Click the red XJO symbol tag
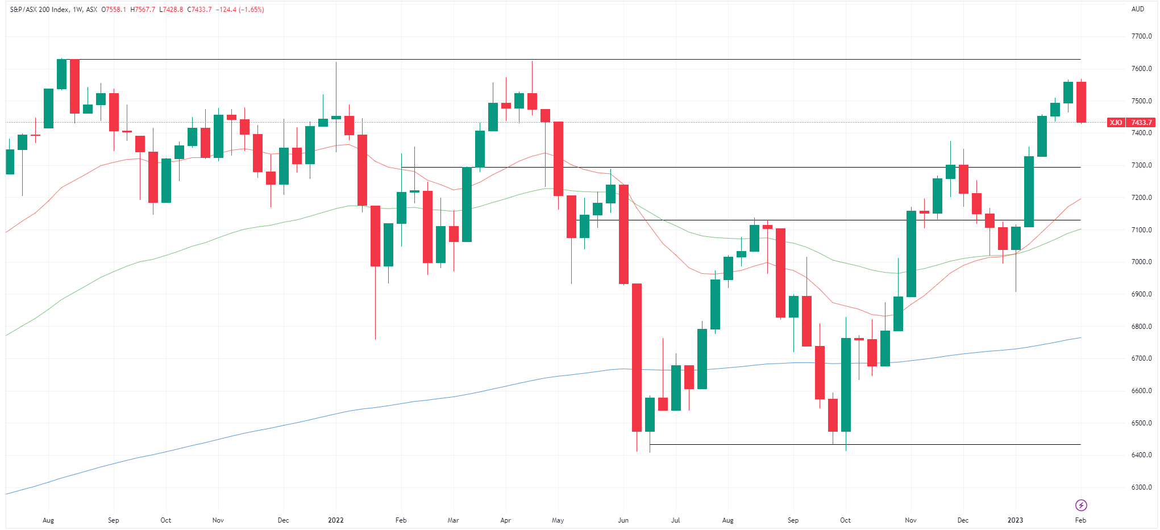Image resolution: width=1160 pixels, height=530 pixels. [x=1116, y=123]
